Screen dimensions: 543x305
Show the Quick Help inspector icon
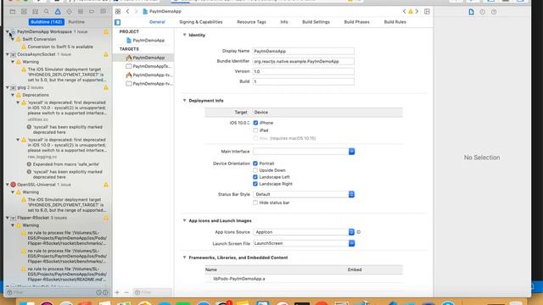[x=494, y=12]
